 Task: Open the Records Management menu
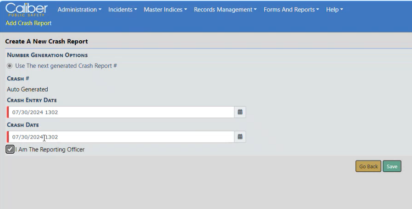tap(225, 10)
